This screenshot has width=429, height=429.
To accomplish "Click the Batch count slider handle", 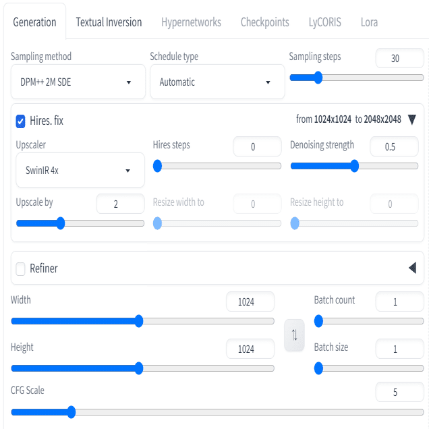I will point(318,321).
